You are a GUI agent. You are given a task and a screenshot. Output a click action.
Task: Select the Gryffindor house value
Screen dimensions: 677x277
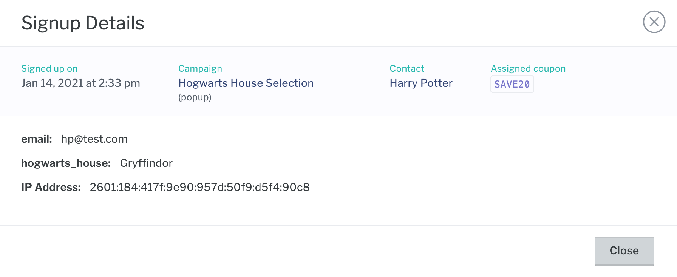point(146,163)
